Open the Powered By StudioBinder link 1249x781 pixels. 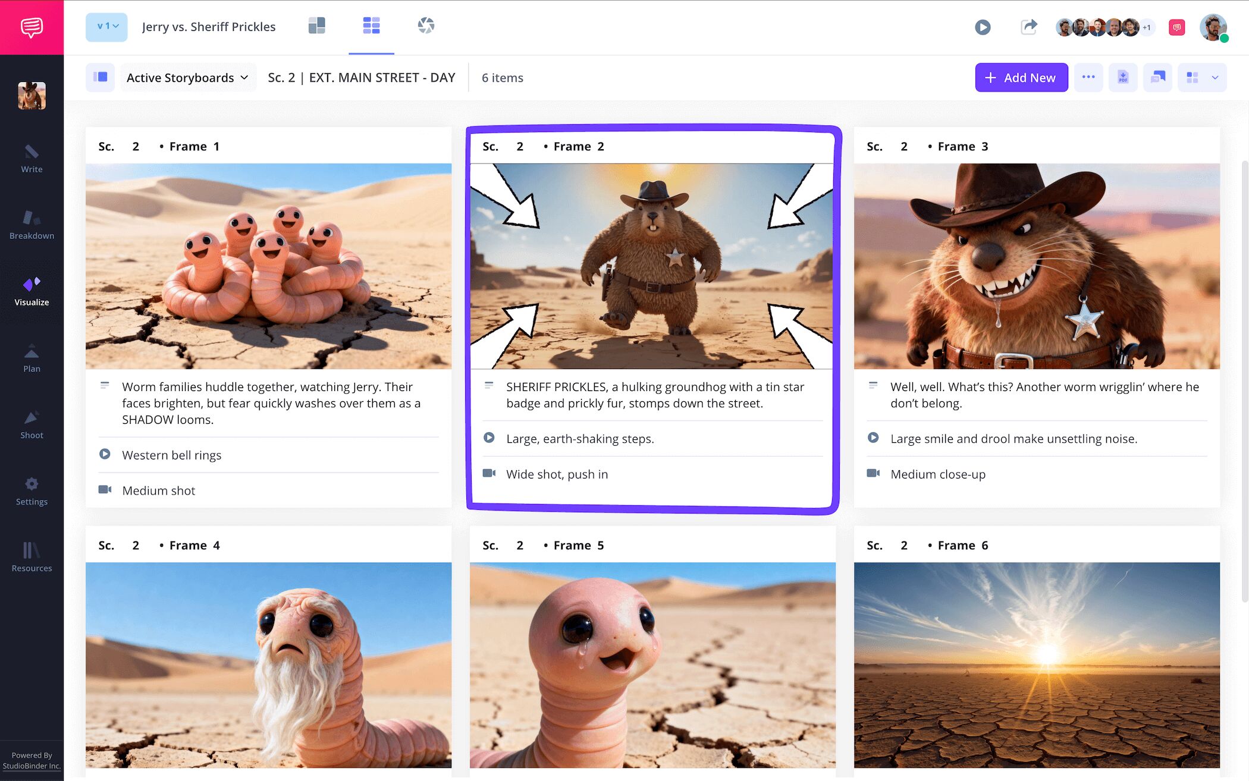(x=32, y=761)
